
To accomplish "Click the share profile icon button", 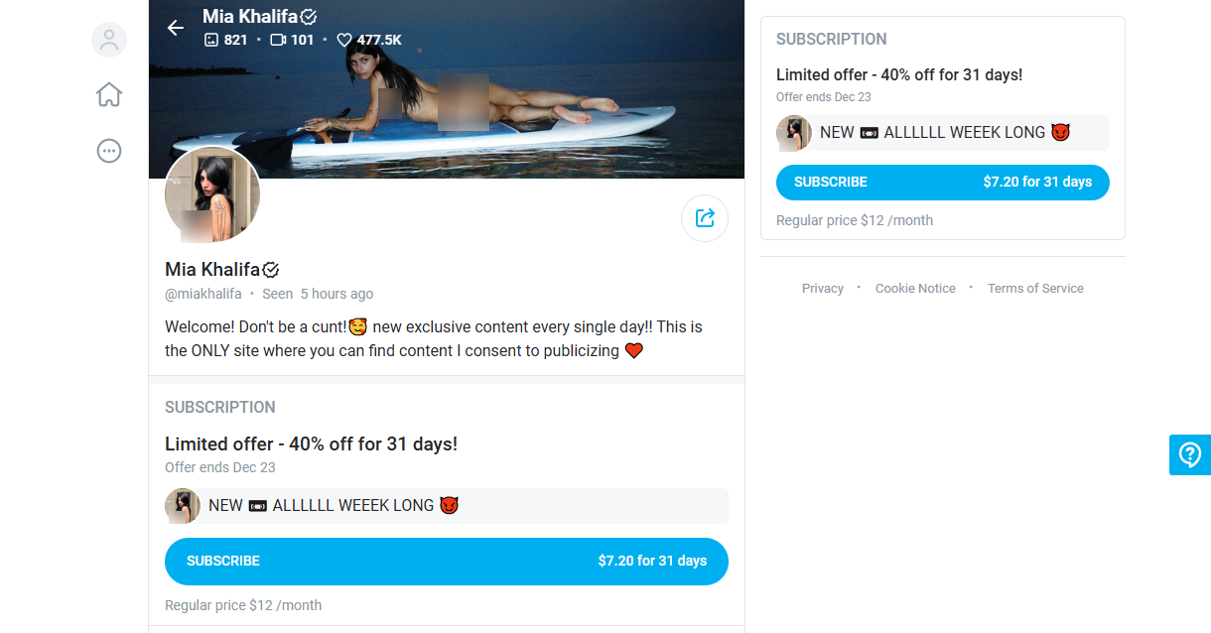I will point(705,218).
